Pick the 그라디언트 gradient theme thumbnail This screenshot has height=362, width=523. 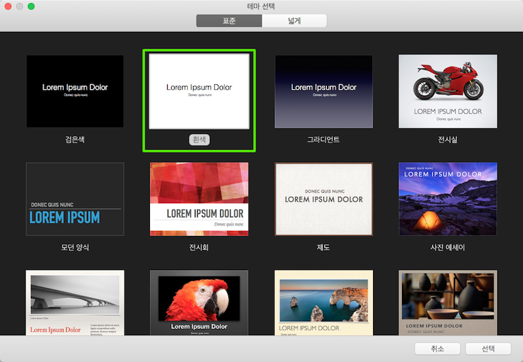click(323, 91)
